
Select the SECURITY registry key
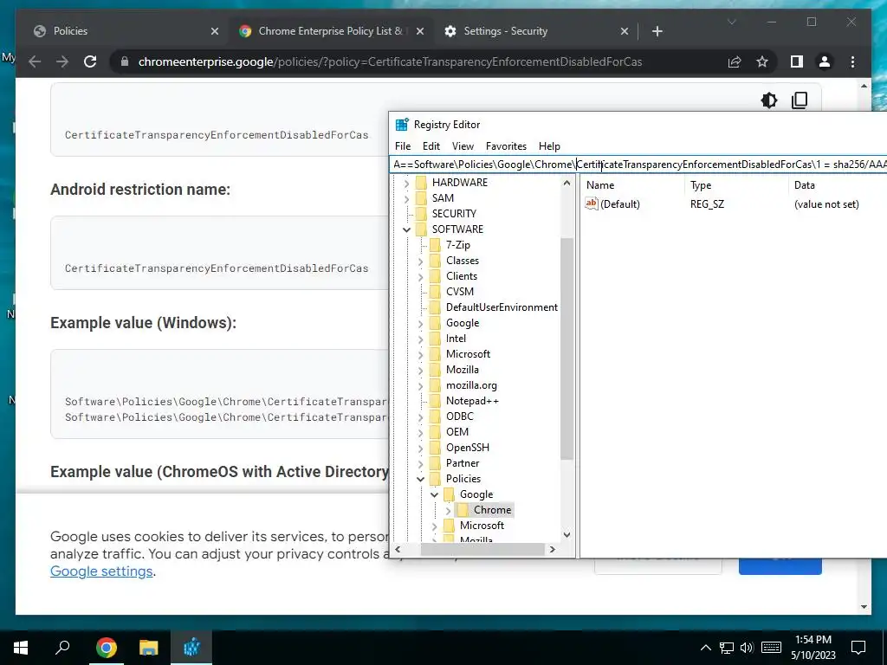(454, 214)
